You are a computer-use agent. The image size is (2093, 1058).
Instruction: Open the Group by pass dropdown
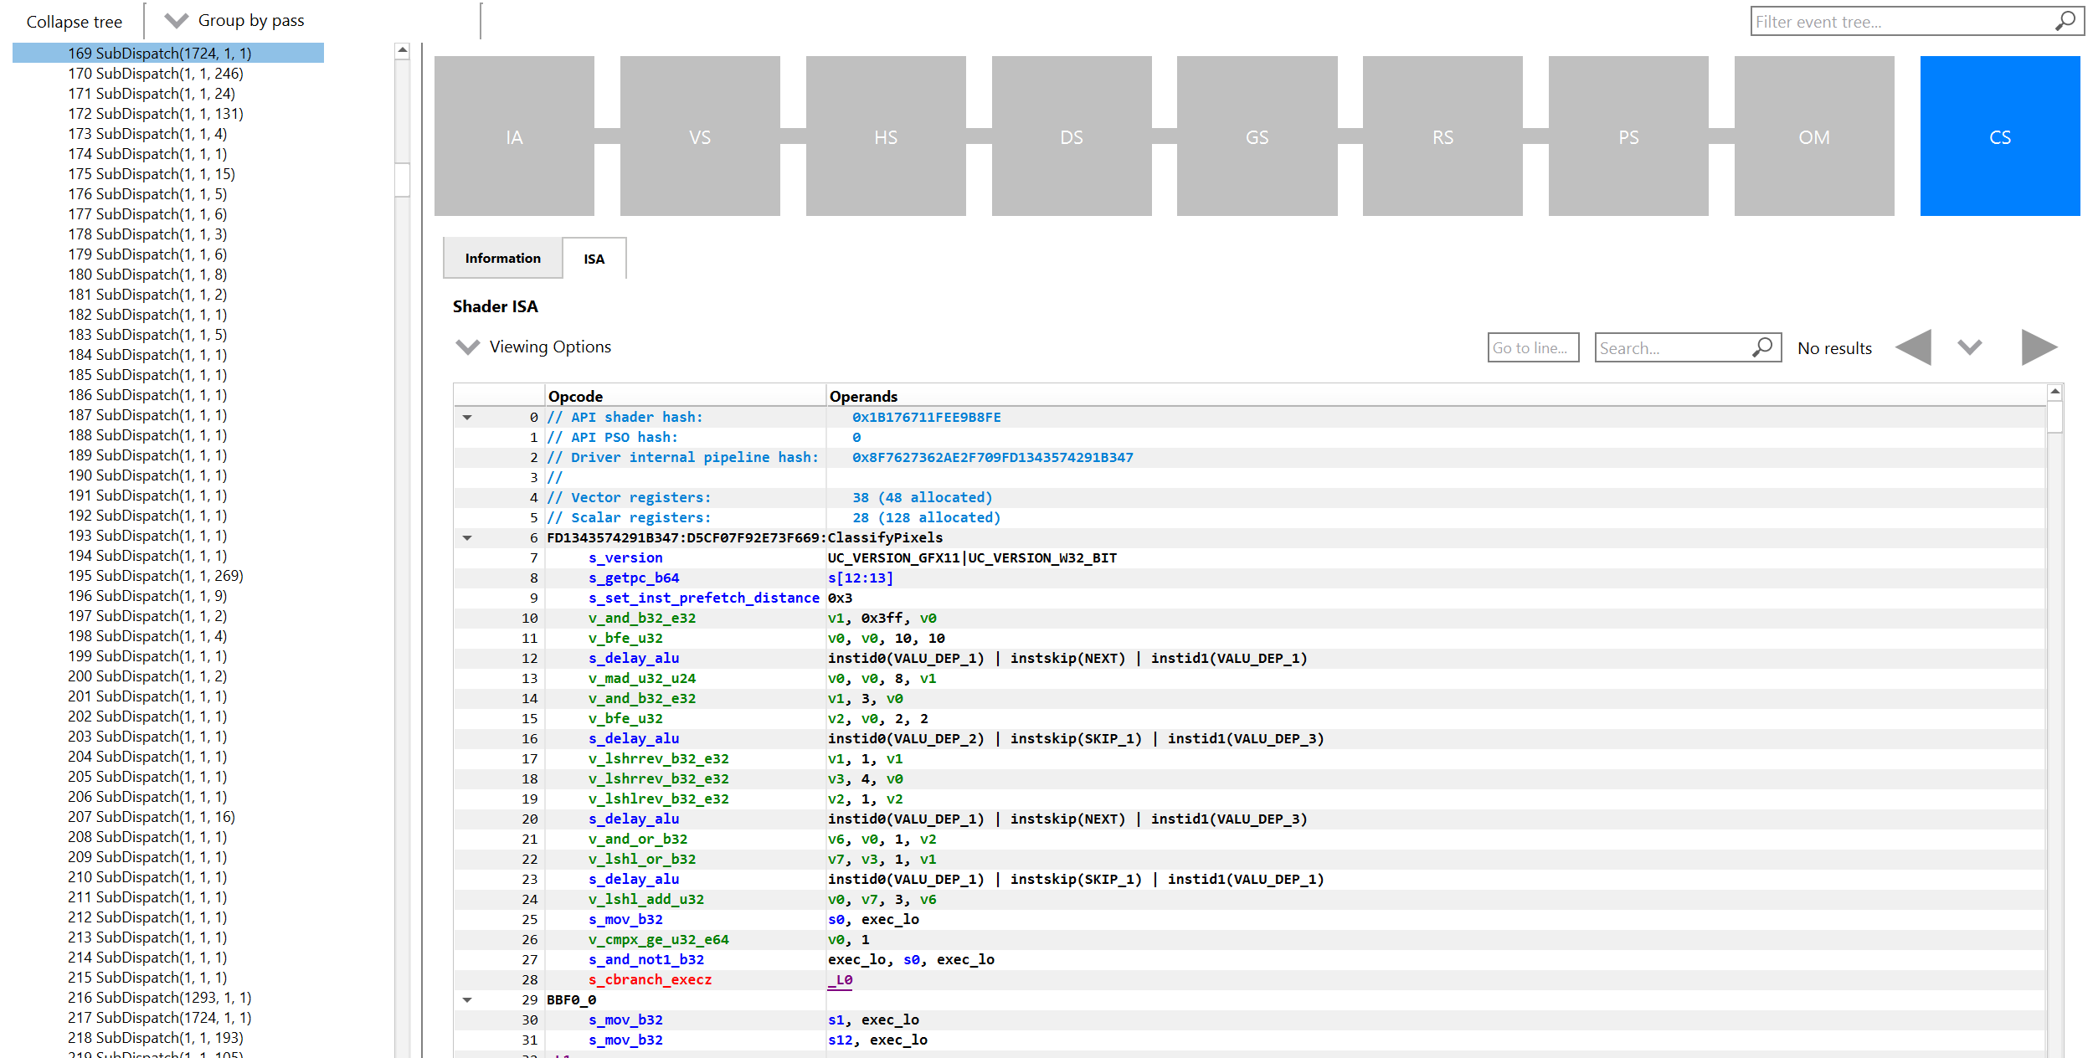tap(176, 21)
